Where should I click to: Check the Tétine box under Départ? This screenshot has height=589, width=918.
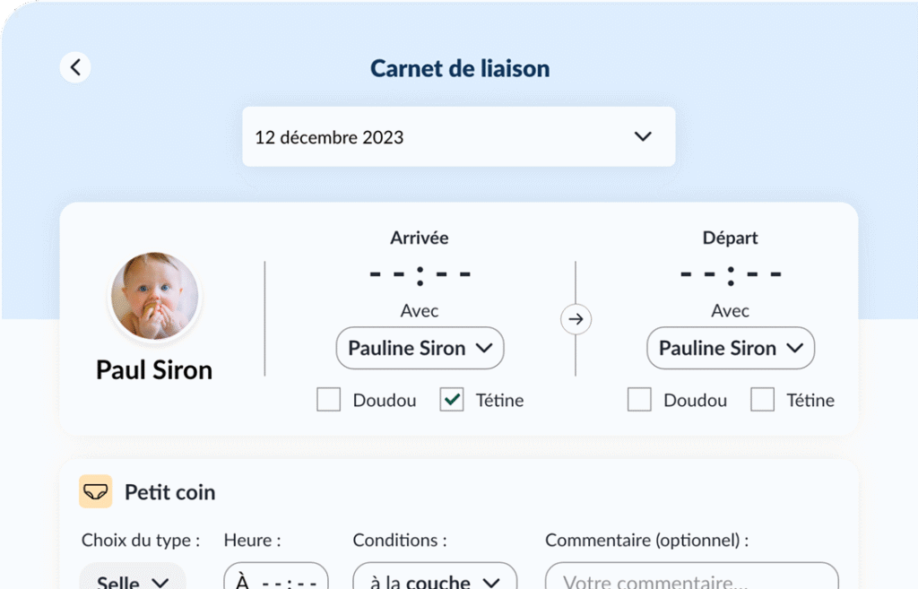763,399
